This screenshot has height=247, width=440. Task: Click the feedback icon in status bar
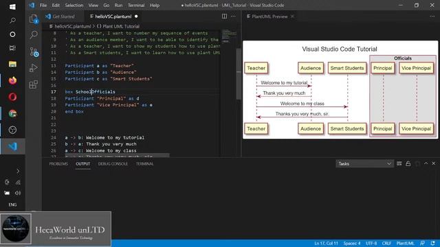(x=422, y=243)
